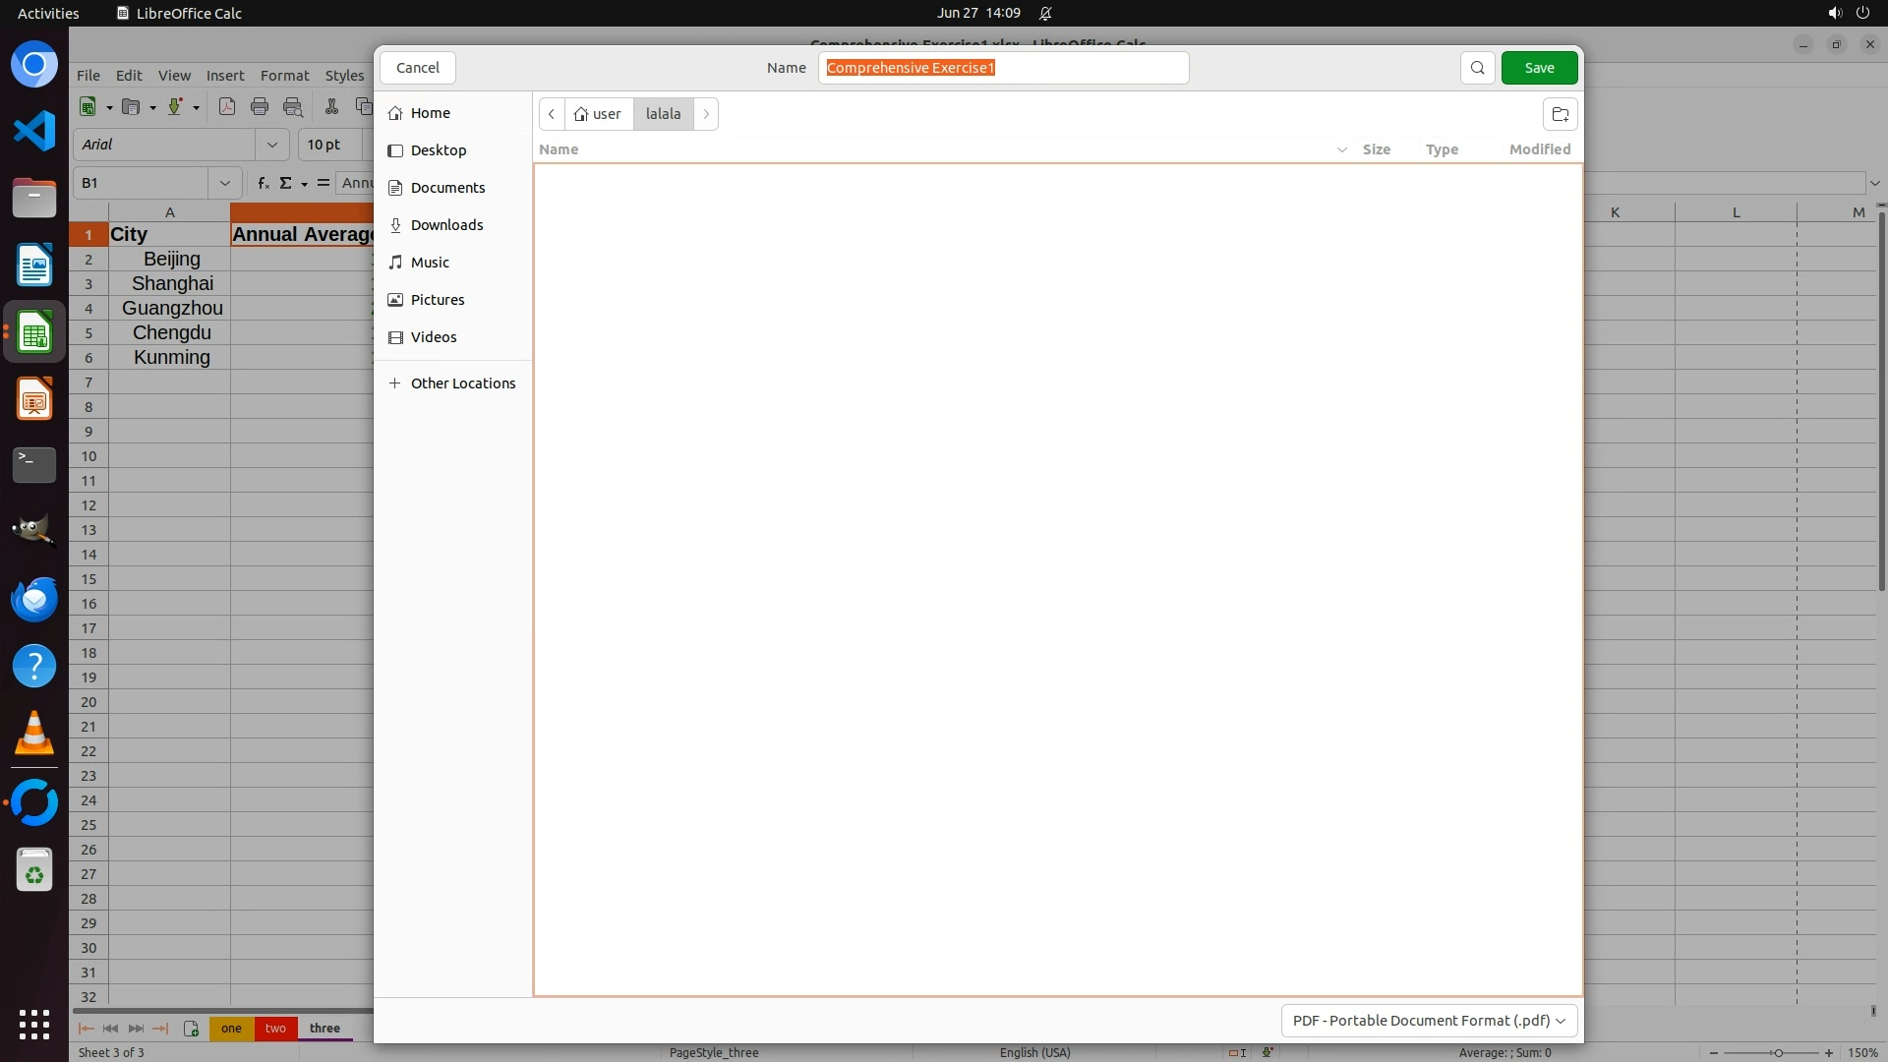This screenshot has width=1888, height=1062.
Task: Open the Format menu
Action: pyautogui.click(x=284, y=76)
